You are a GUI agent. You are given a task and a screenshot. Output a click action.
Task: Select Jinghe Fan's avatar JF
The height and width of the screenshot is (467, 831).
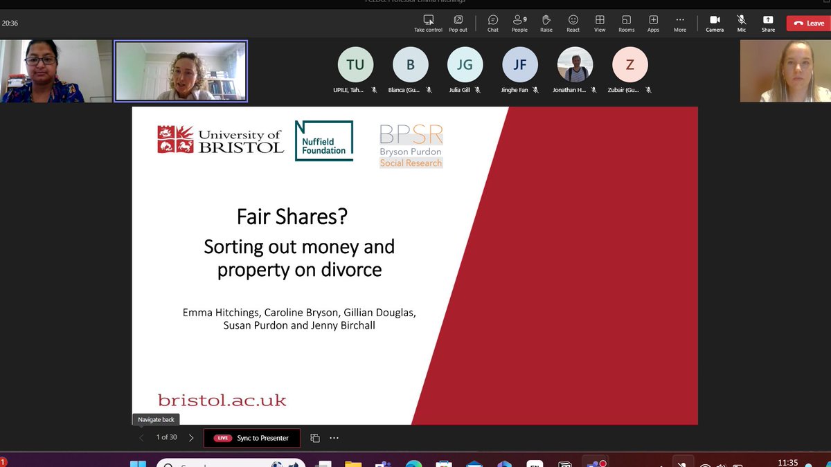[520, 65]
